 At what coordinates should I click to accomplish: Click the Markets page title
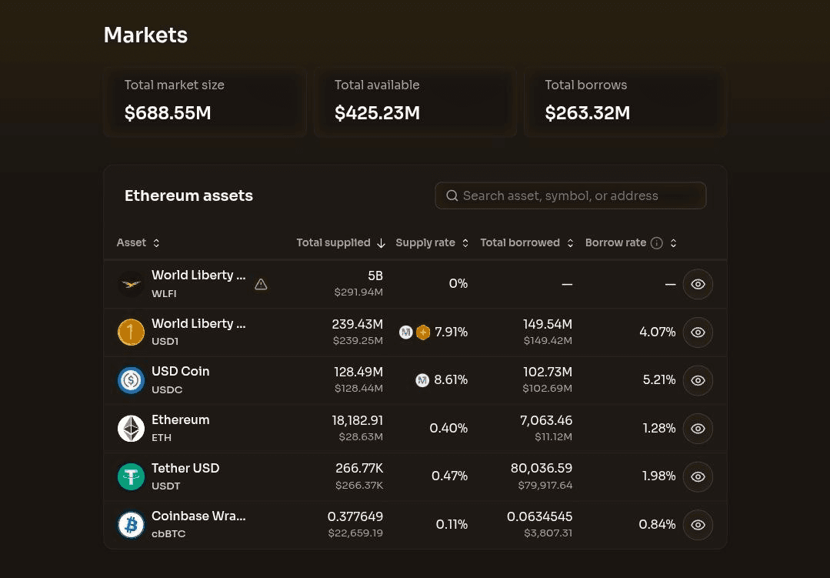(145, 35)
